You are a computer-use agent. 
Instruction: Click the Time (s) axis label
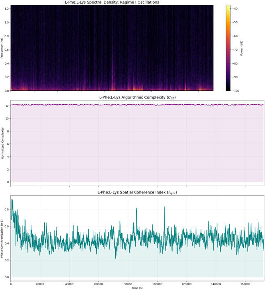tap(137, 288)
